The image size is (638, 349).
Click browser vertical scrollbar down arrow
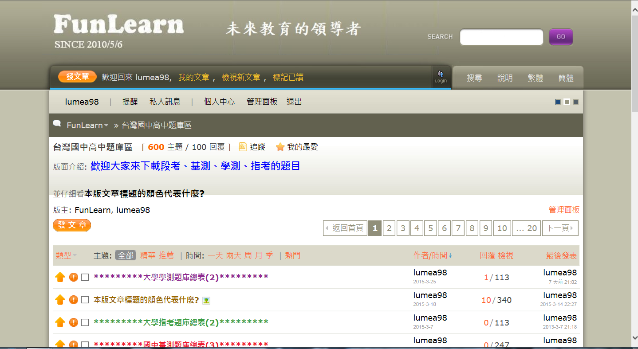(x=634, y=338)
